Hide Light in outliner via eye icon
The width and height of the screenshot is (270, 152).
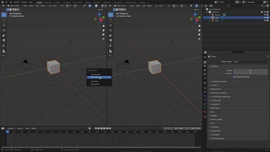click(265, 21)
